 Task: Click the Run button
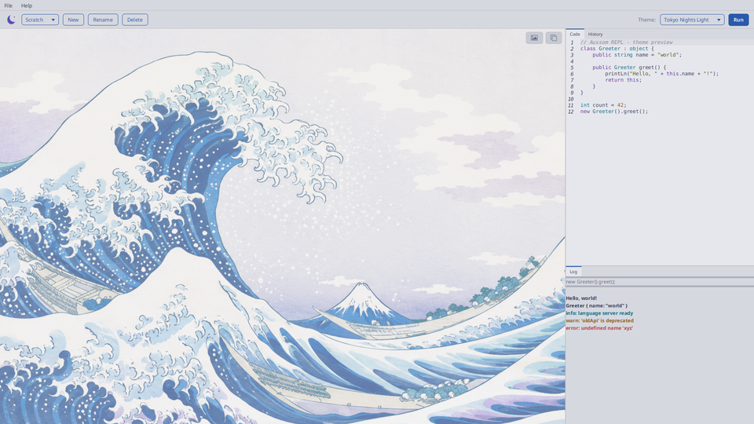(x=738, y=20)
